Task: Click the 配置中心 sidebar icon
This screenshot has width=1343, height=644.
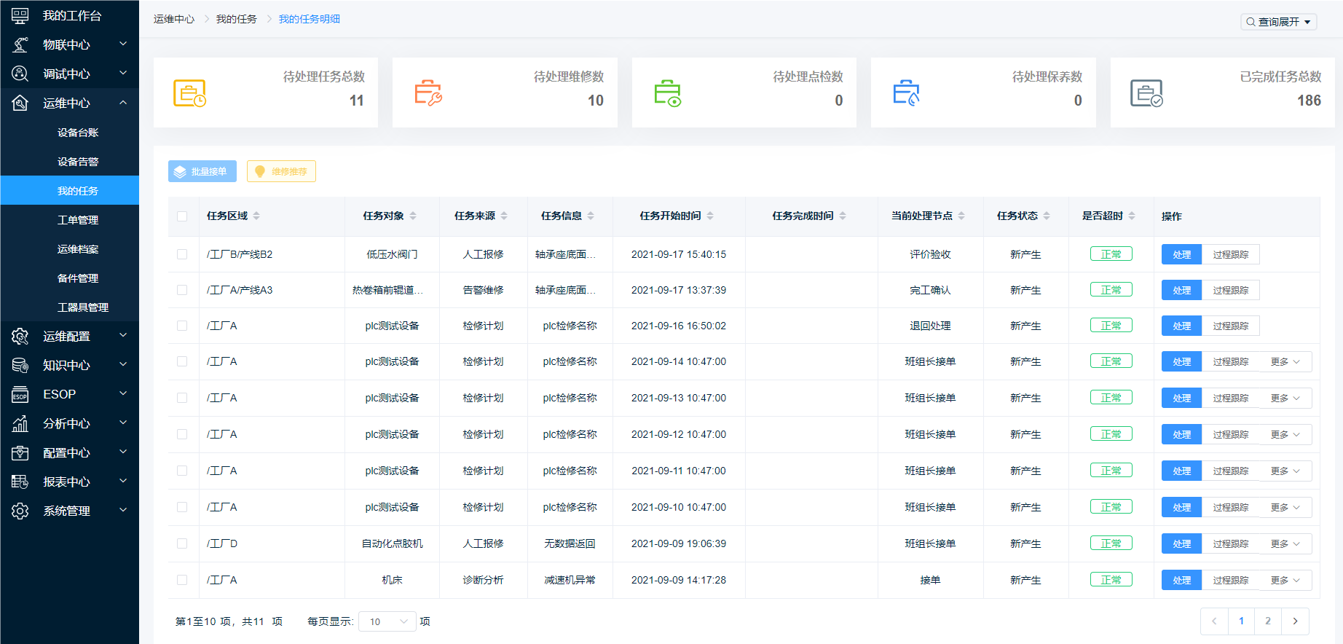Action: pos(20,452)
